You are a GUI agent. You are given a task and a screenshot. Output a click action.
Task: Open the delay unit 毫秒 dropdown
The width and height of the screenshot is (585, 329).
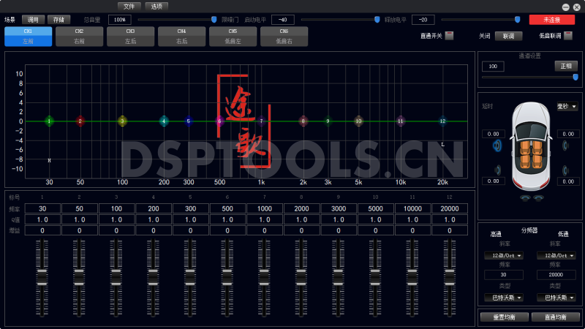[x=567, y=107]
